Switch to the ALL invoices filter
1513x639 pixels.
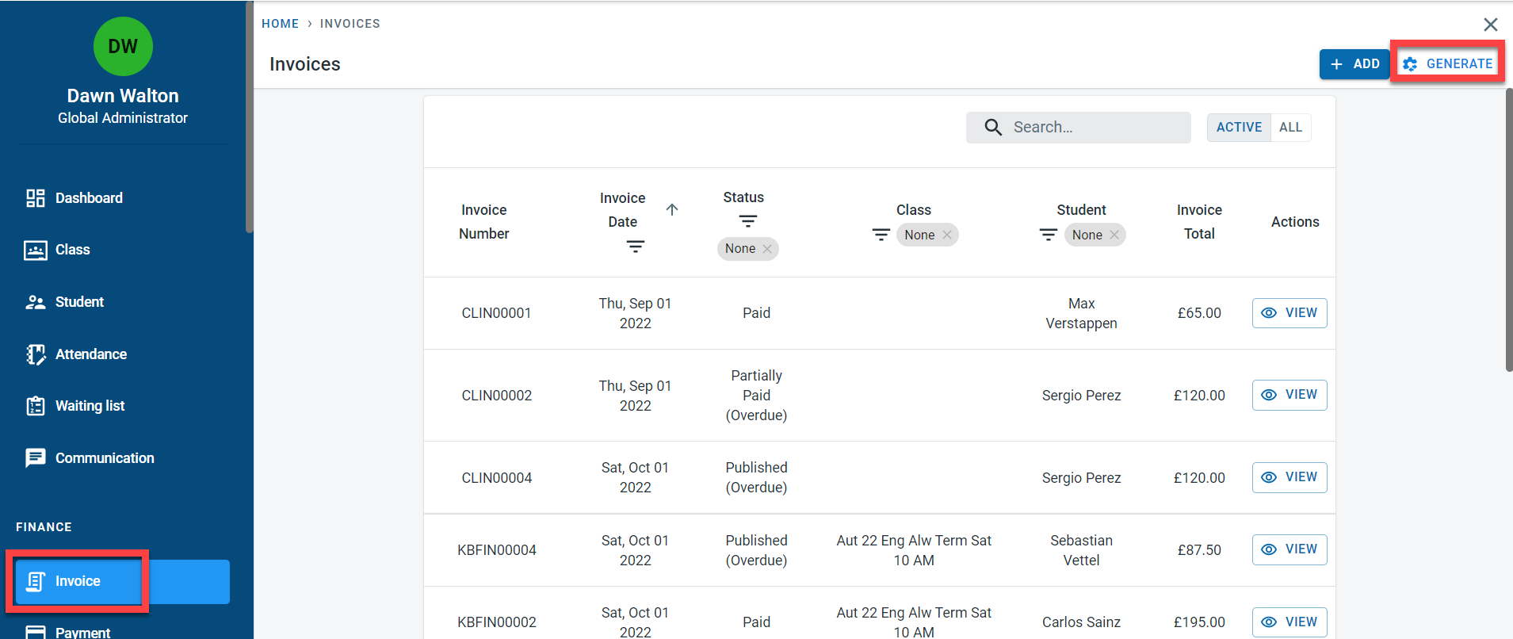[1290, 128]
